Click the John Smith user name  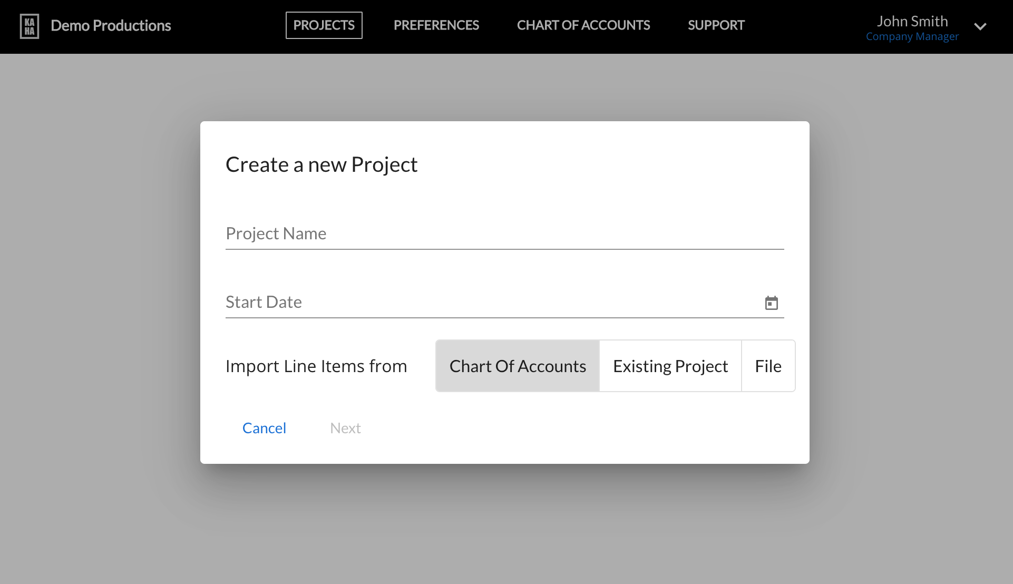point(912,21)
